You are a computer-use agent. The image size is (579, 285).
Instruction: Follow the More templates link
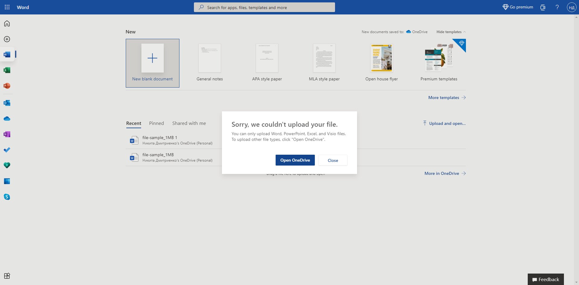[447, 98]
